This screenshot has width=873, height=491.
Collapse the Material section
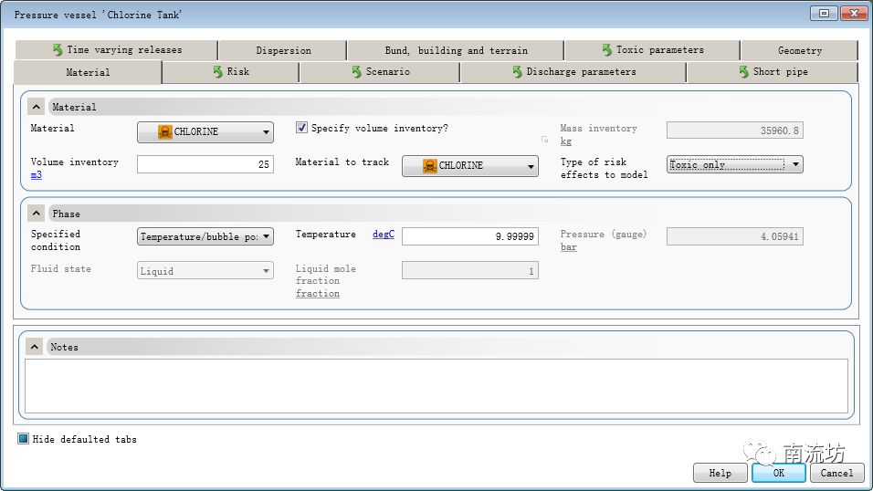click(x=37, y=107)
